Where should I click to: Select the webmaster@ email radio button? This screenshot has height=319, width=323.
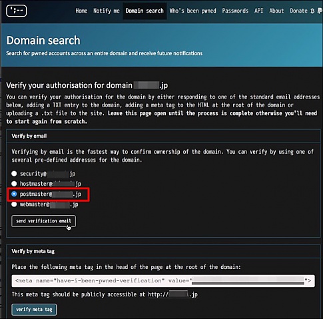coord(14,204)
